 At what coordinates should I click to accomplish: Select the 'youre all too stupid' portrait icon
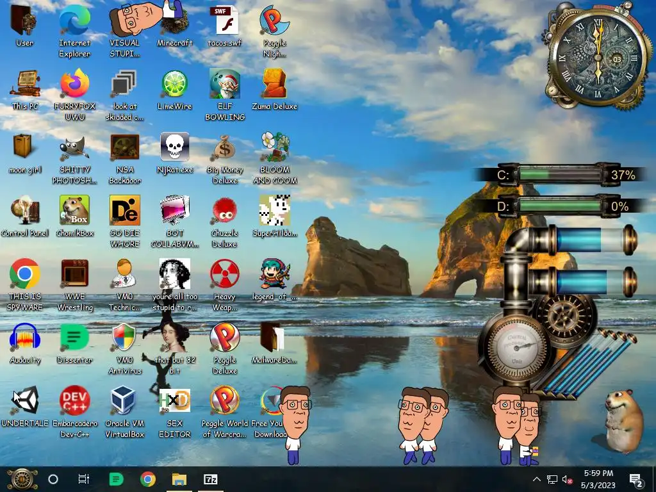point(174,284)
